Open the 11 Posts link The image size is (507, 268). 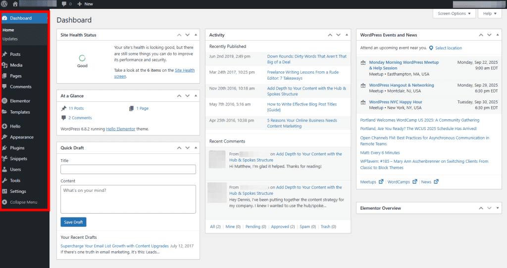(76, 108)
